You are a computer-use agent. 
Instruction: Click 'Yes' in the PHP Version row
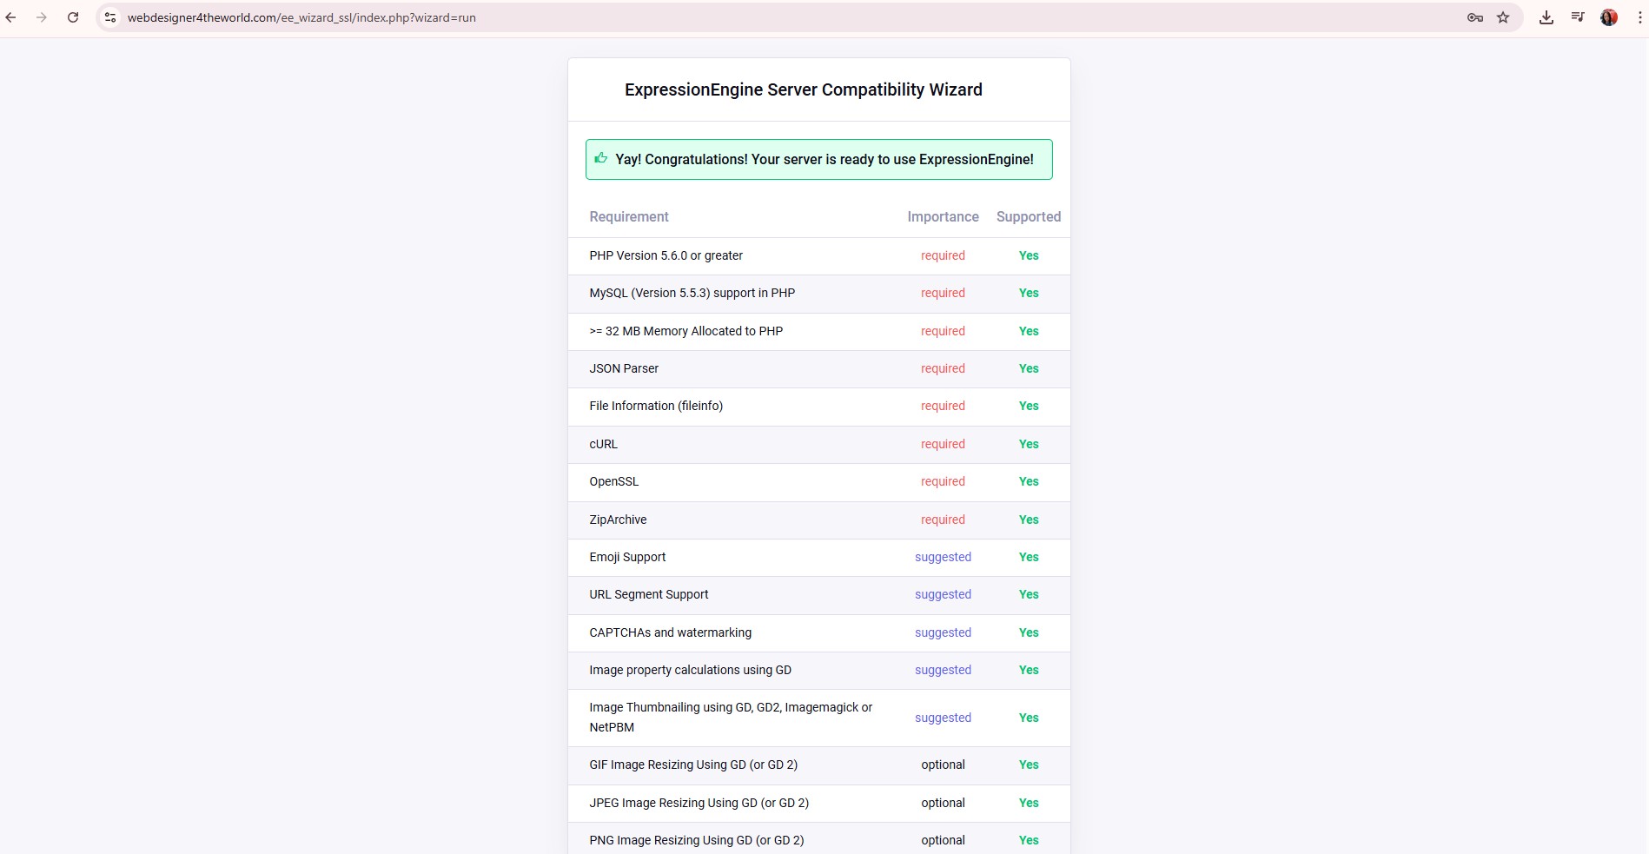1029,255
